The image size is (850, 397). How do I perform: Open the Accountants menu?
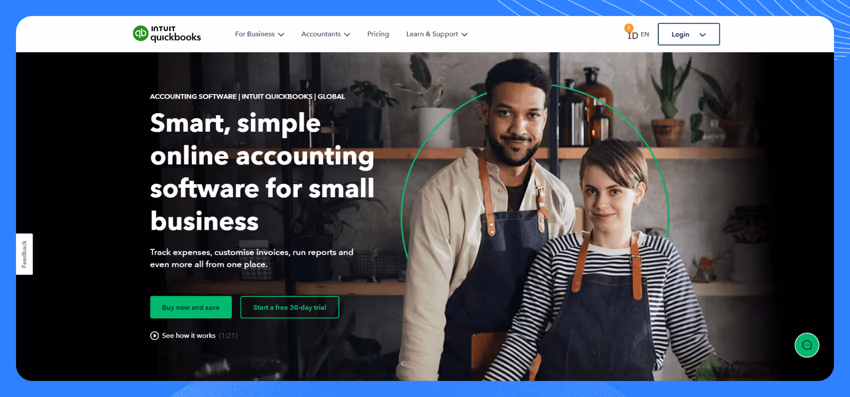(x=325, y=34)
